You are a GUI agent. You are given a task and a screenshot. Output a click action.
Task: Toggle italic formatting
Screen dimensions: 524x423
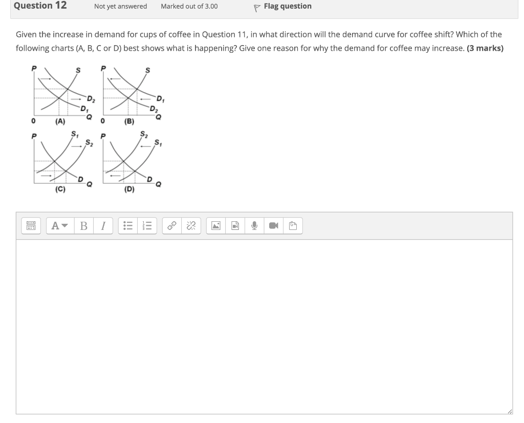coord(102,225)
